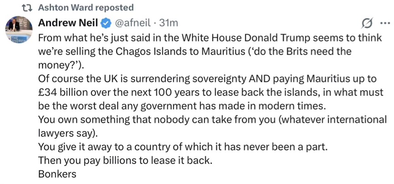
Task: Click "Then you pay billions to lease it back."
Action: (126, 161)
